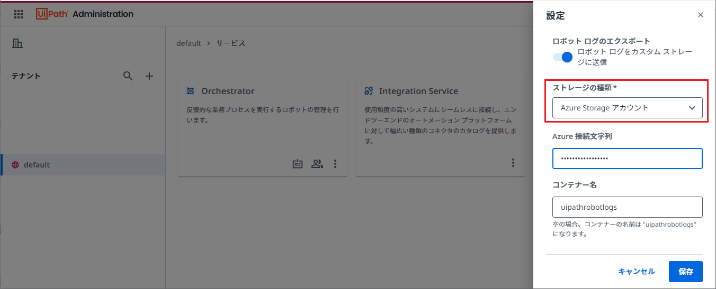716x289 pixels.
Task: Click the 設定 panel heading
Action: (x=556, y=16)
